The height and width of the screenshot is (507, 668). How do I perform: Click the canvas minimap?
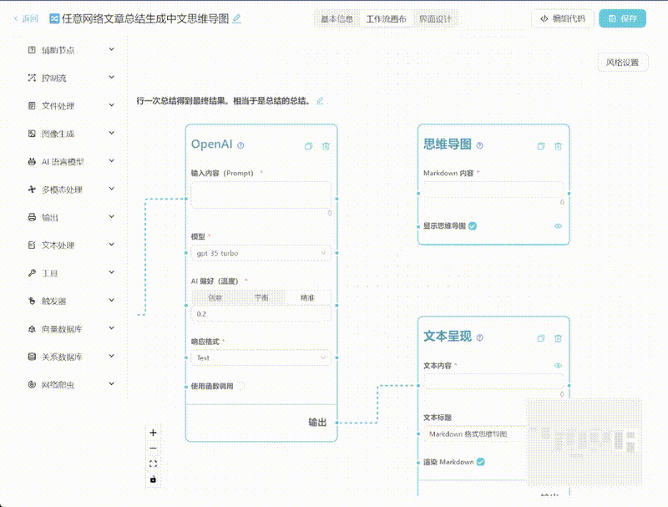(x=583, y=443)
